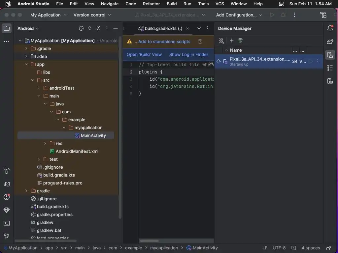The image size is (338, 253).
Task: Open the Gradle elephant tool window icon
Action: (330, 42)
